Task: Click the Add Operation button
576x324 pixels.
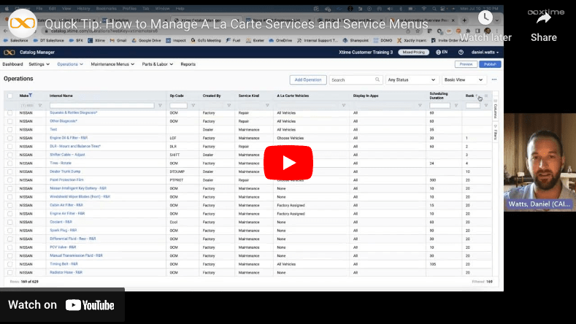Action: pos(308,80)
